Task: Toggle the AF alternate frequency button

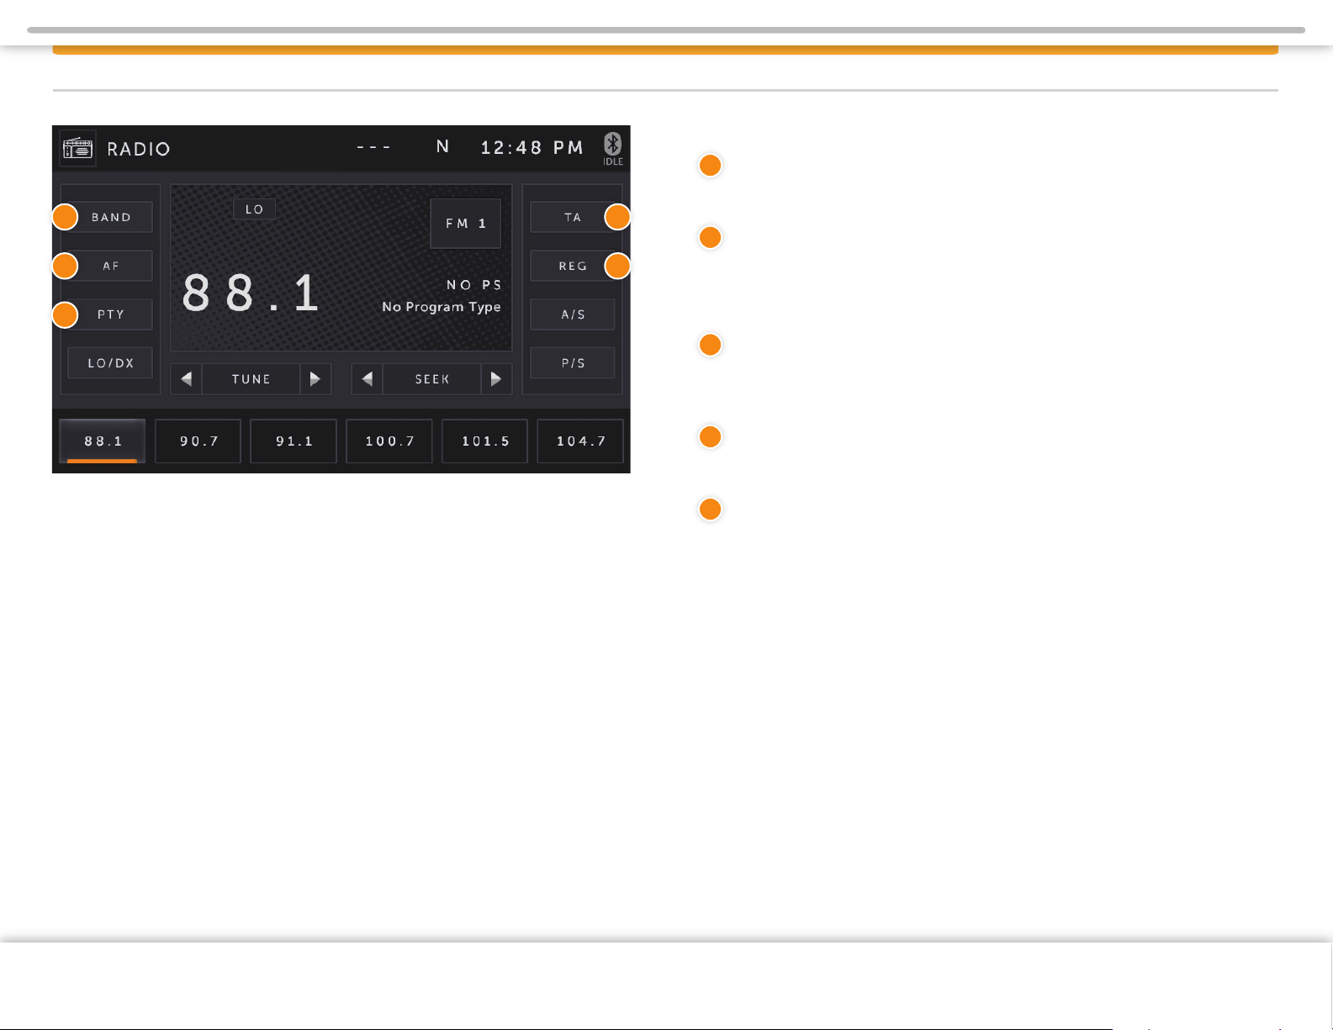Action: [110, 266]
